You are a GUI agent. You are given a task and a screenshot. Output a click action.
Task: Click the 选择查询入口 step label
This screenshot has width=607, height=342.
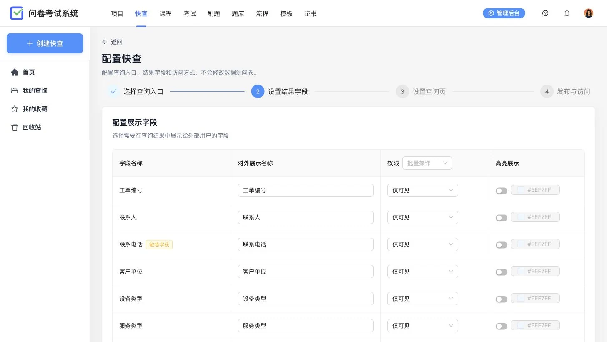point(143,92)
